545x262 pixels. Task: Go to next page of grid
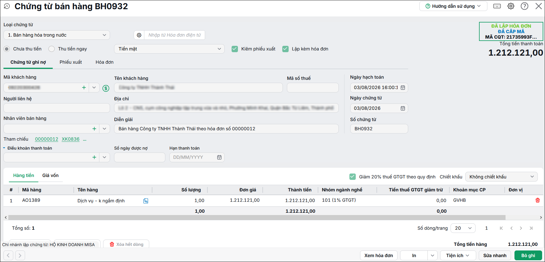tap(521, 228)
